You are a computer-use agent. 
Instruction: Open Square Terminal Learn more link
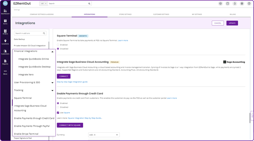point(123,41)
